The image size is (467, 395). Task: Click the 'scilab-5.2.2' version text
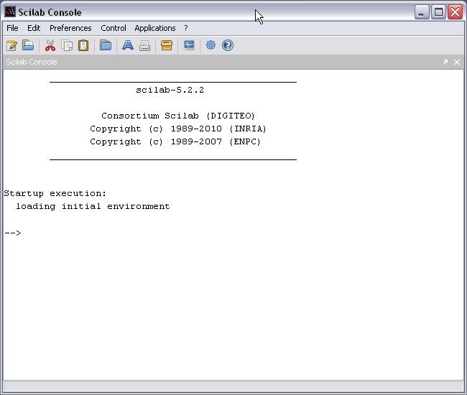click(x=170, y=90)
